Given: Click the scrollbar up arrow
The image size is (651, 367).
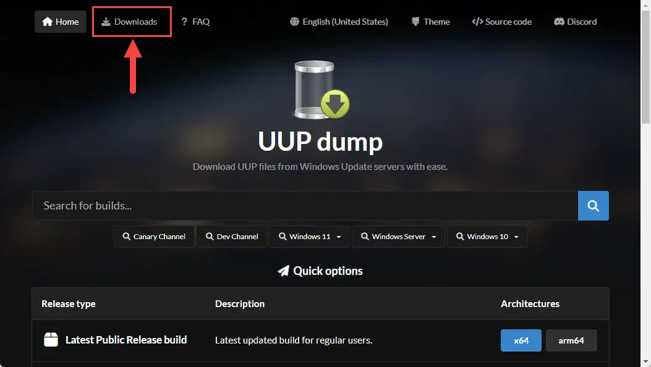Looking at the screenshot, I should tap(645, 4).
